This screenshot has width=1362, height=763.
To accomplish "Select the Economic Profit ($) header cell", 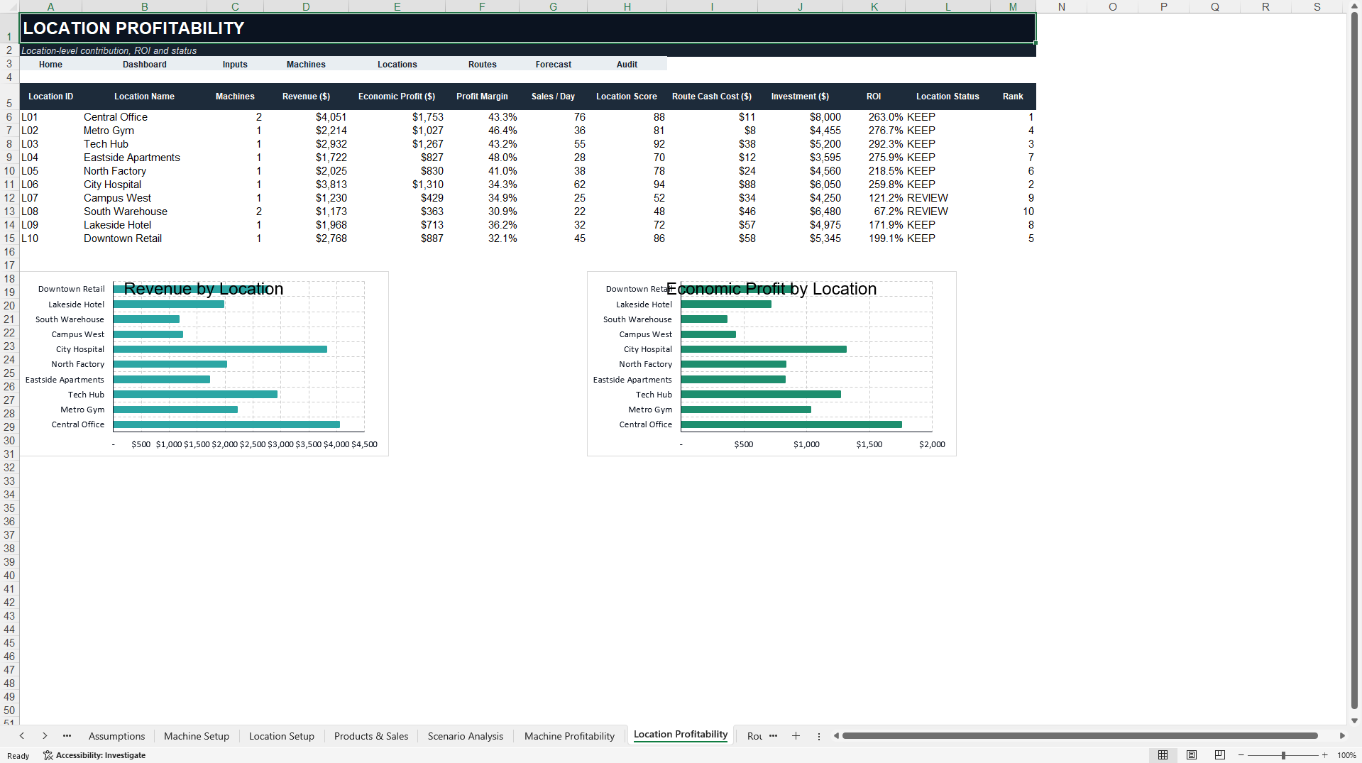I will (x=397, y=97).
